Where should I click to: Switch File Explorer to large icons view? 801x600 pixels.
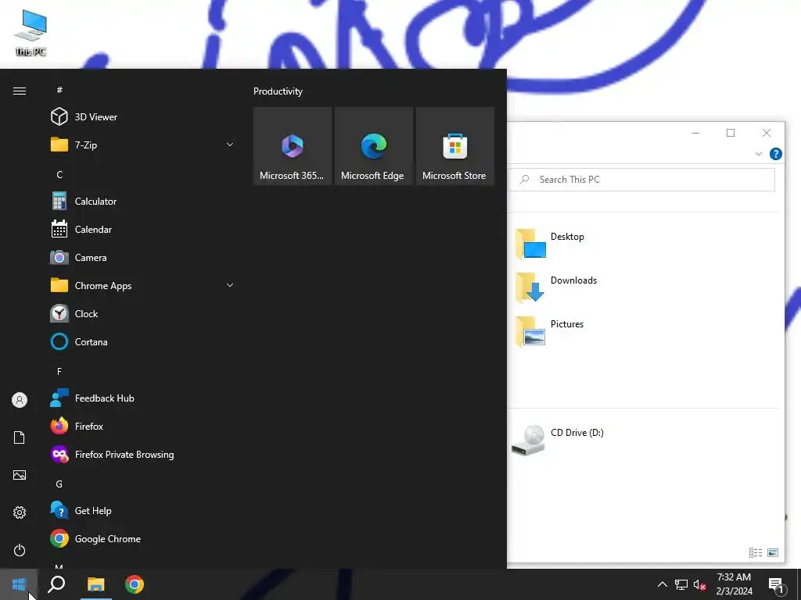pyautogui.click(x=773, y=552)
